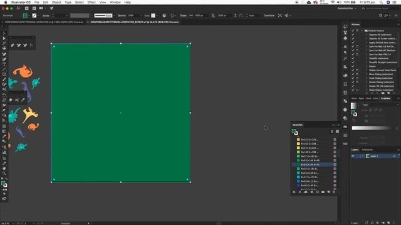401x225 pixels.
Task: Pick the Knife tool in floating eraser panel
Action: point(23,100)
